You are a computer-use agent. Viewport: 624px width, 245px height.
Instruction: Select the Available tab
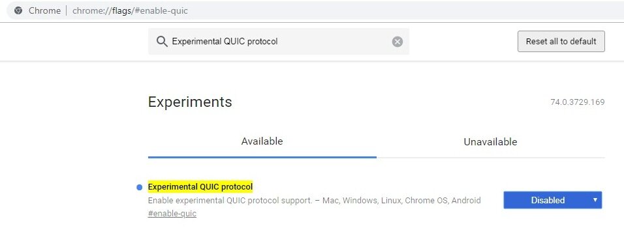click(262, 141)
